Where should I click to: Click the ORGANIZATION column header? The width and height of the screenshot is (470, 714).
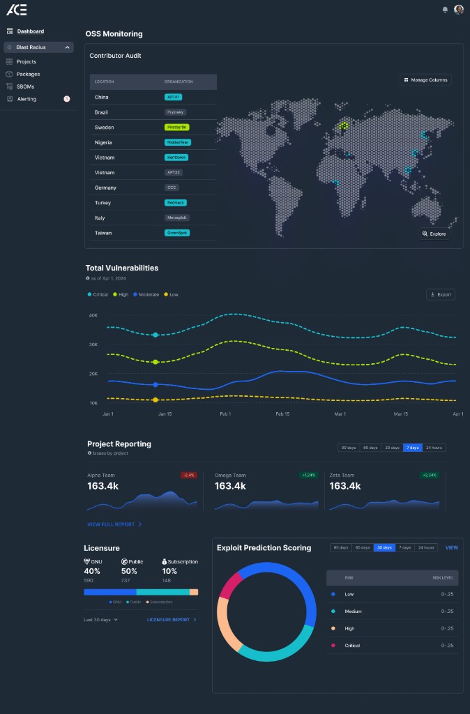[179, 82]
